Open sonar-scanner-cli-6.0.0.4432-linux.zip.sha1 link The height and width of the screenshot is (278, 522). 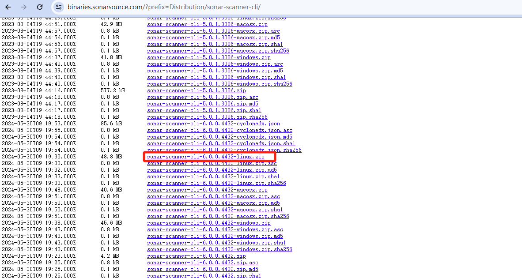click(x=213, y=177)
